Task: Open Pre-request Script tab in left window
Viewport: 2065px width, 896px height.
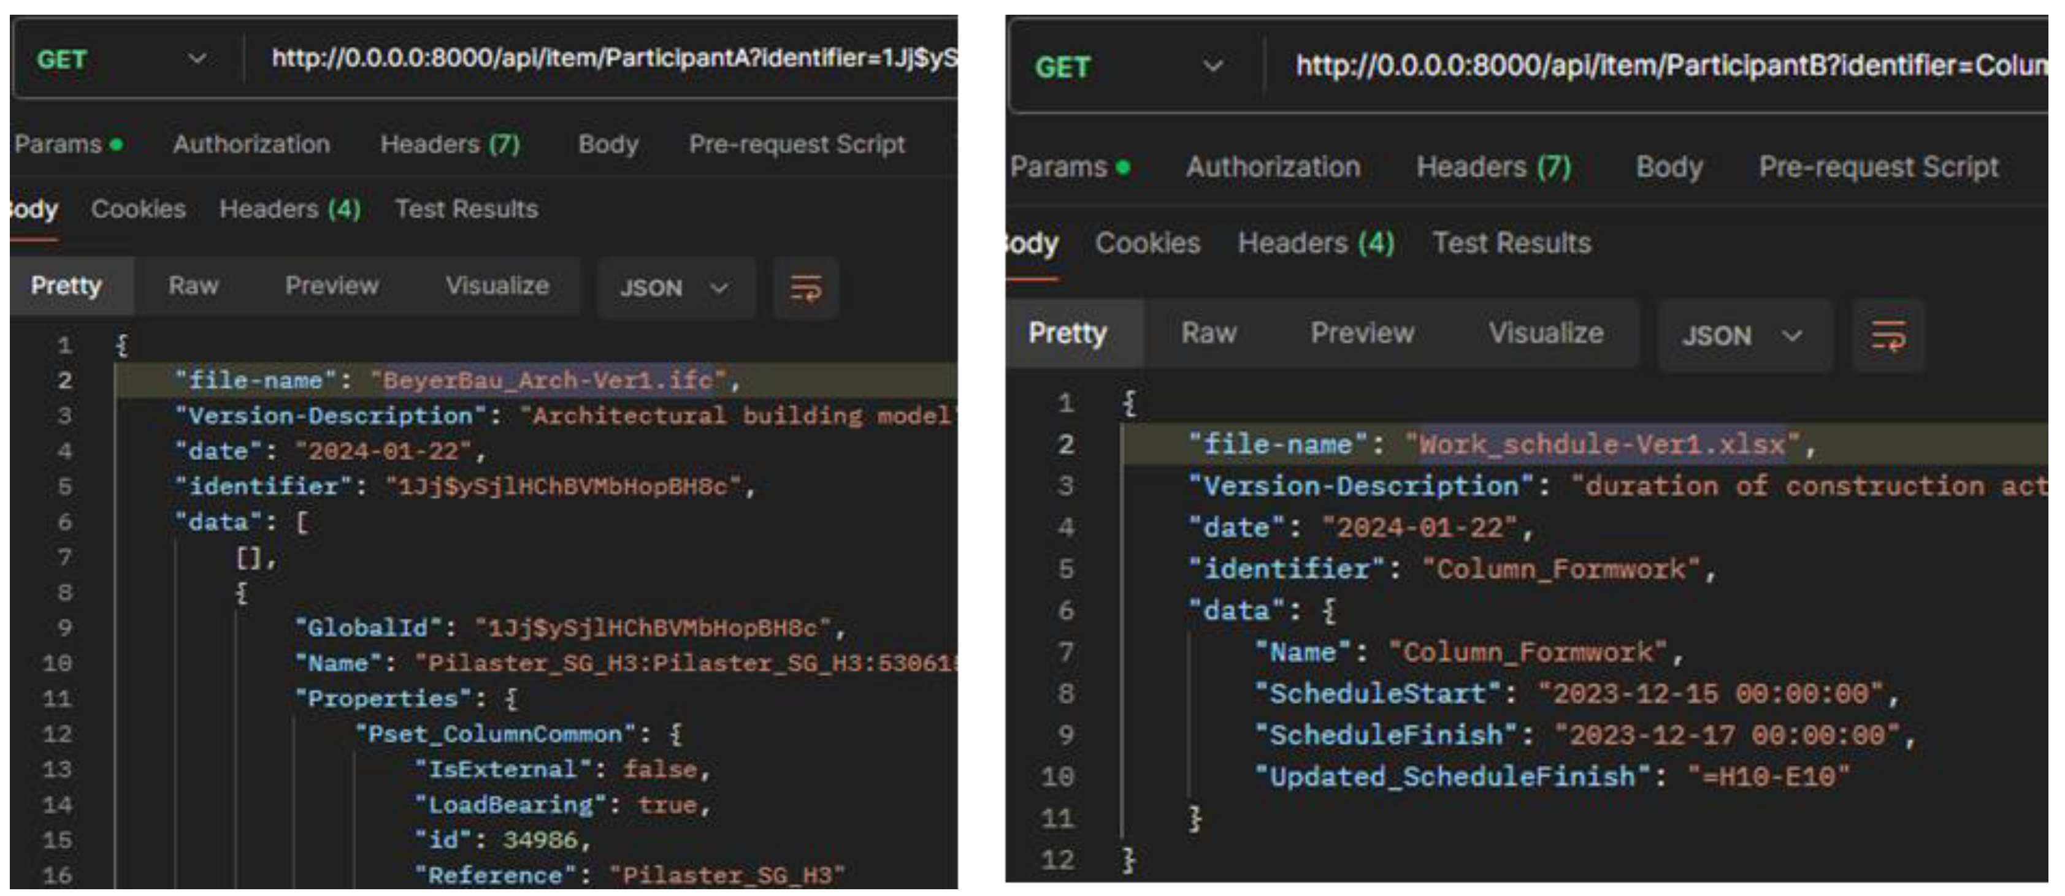Action: click(x=797, y=144)
